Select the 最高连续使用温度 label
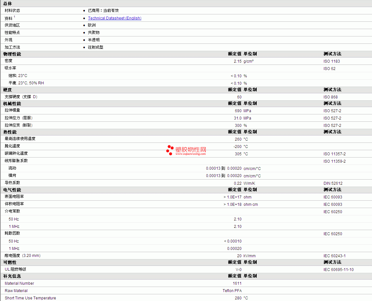The height and width of the screenshot is (301, 372). coord(20,139)
